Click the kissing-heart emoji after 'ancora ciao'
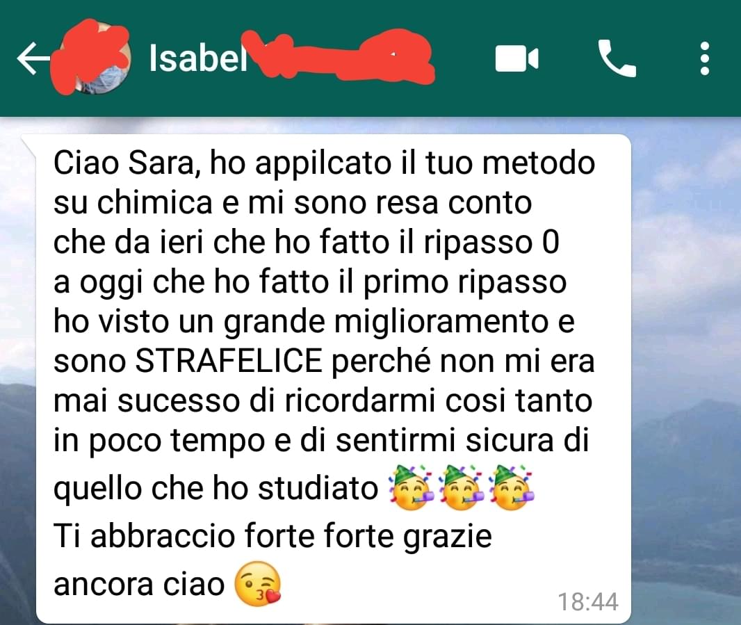 [x=258, y=584]
